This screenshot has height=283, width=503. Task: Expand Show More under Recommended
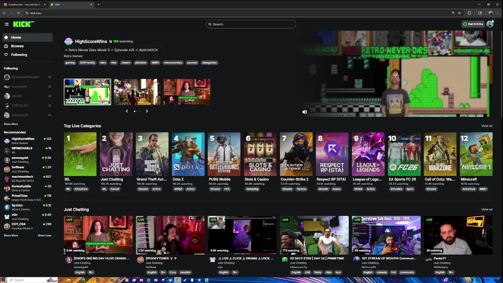point(11,235)
